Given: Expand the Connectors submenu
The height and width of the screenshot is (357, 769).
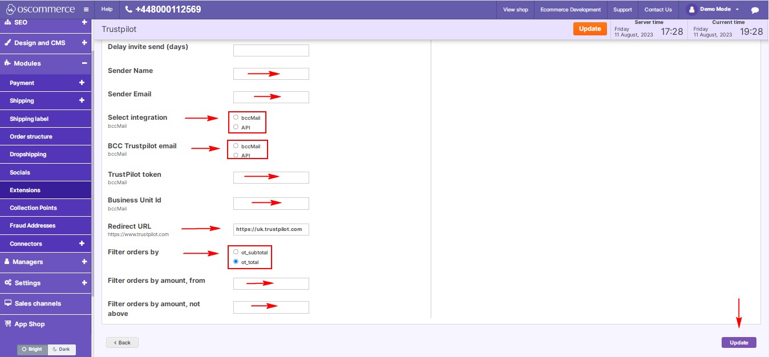Looking at the screenshot, I should (82, 244).
